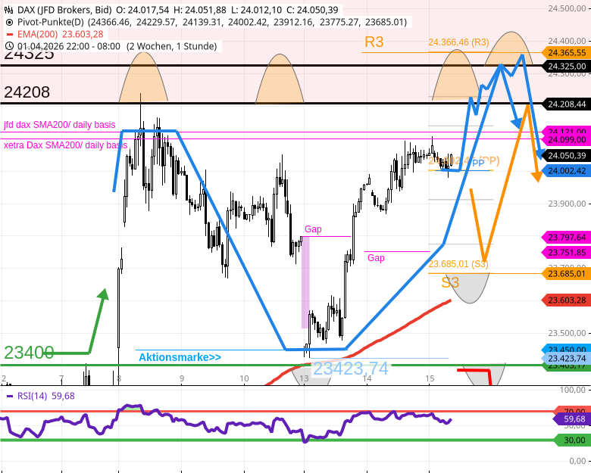Click the Pivot-Punkte(D) indicator radio icon
The width and height of the screenshot is (591, 473).
pyautogui.click(x=9, y=23)
